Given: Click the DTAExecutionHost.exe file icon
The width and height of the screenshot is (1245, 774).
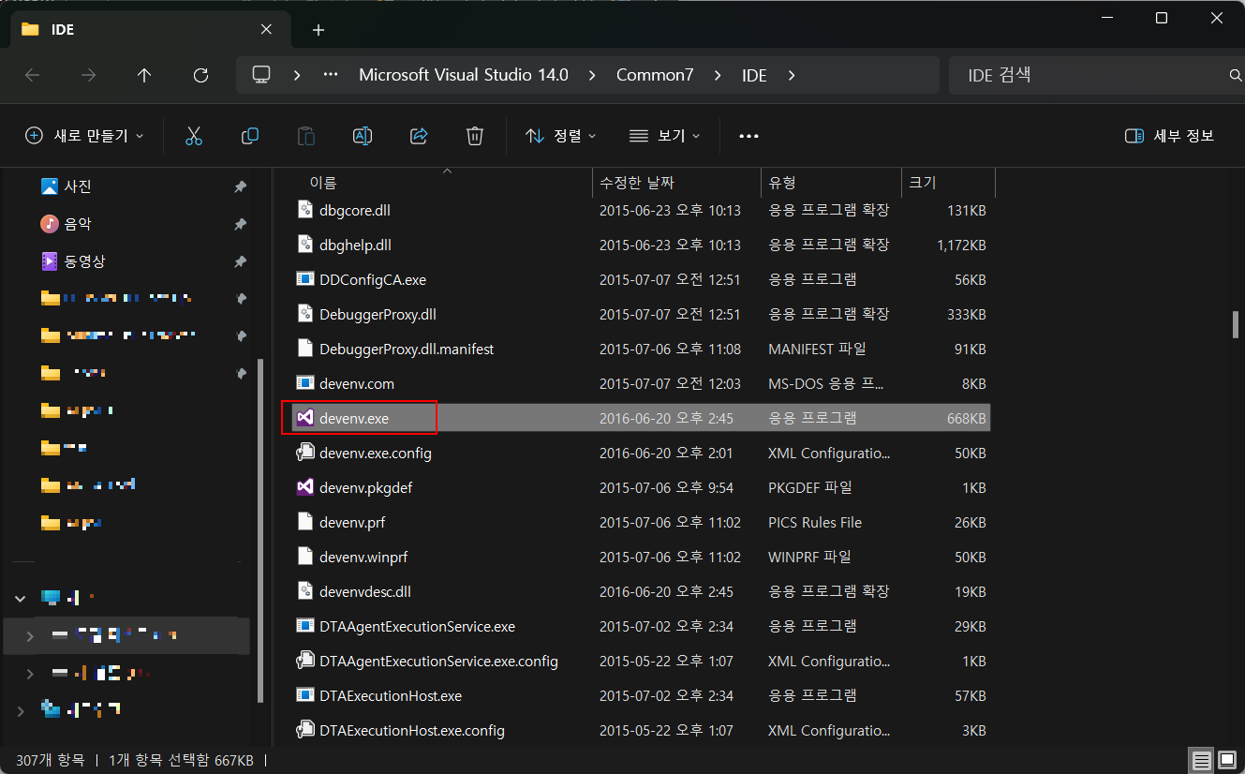Looking at the screenshot, I should coord(304,695).
